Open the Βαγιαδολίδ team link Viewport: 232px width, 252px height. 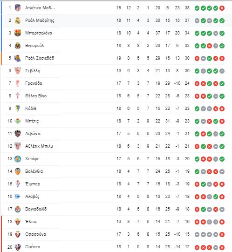point(36,209)
